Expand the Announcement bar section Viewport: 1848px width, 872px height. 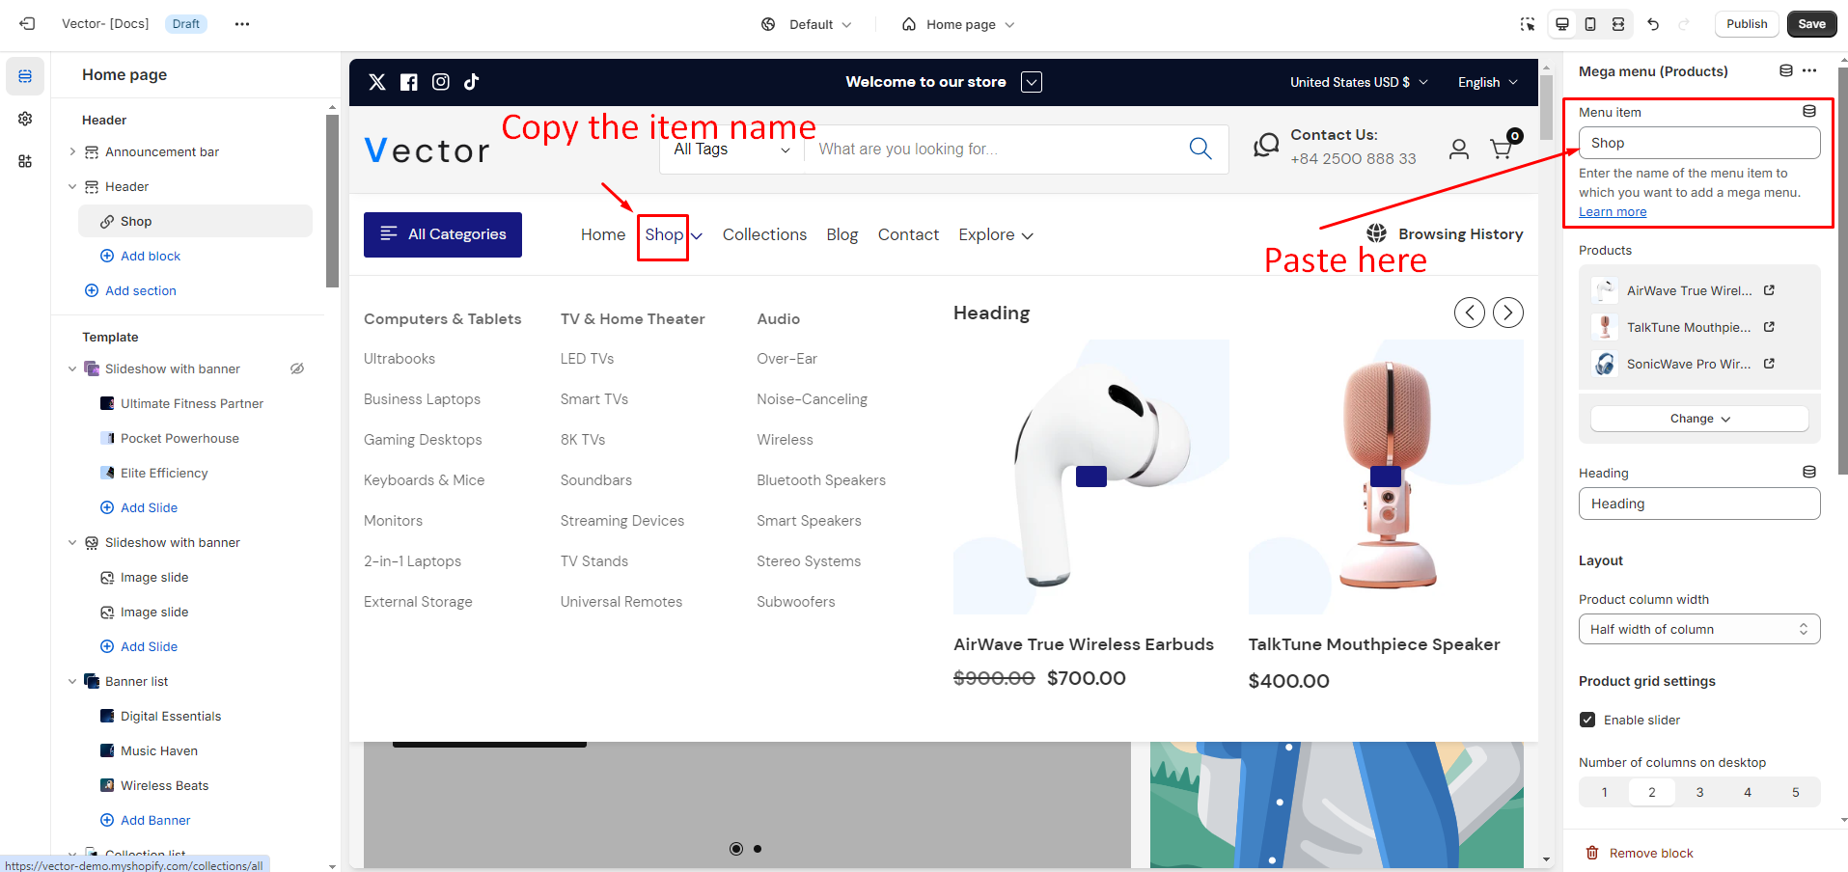coord(72,151)
